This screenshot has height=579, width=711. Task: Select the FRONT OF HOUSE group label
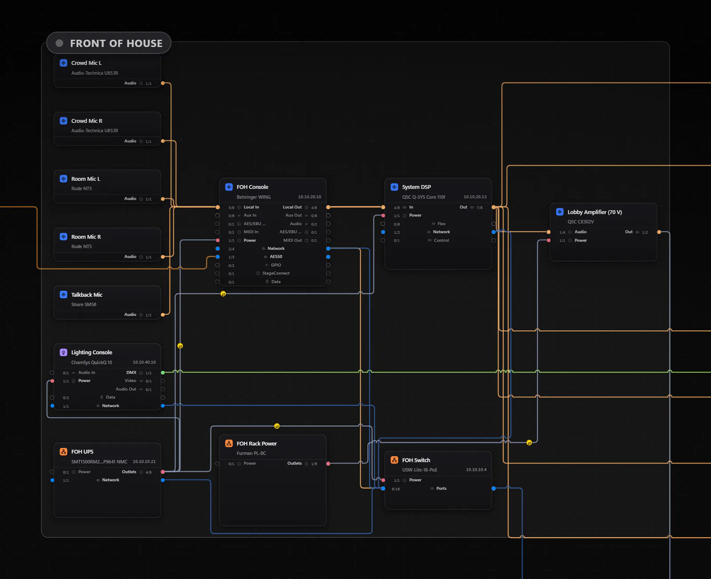pos(116,43)
